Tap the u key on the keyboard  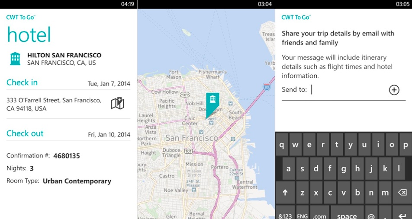364,145
